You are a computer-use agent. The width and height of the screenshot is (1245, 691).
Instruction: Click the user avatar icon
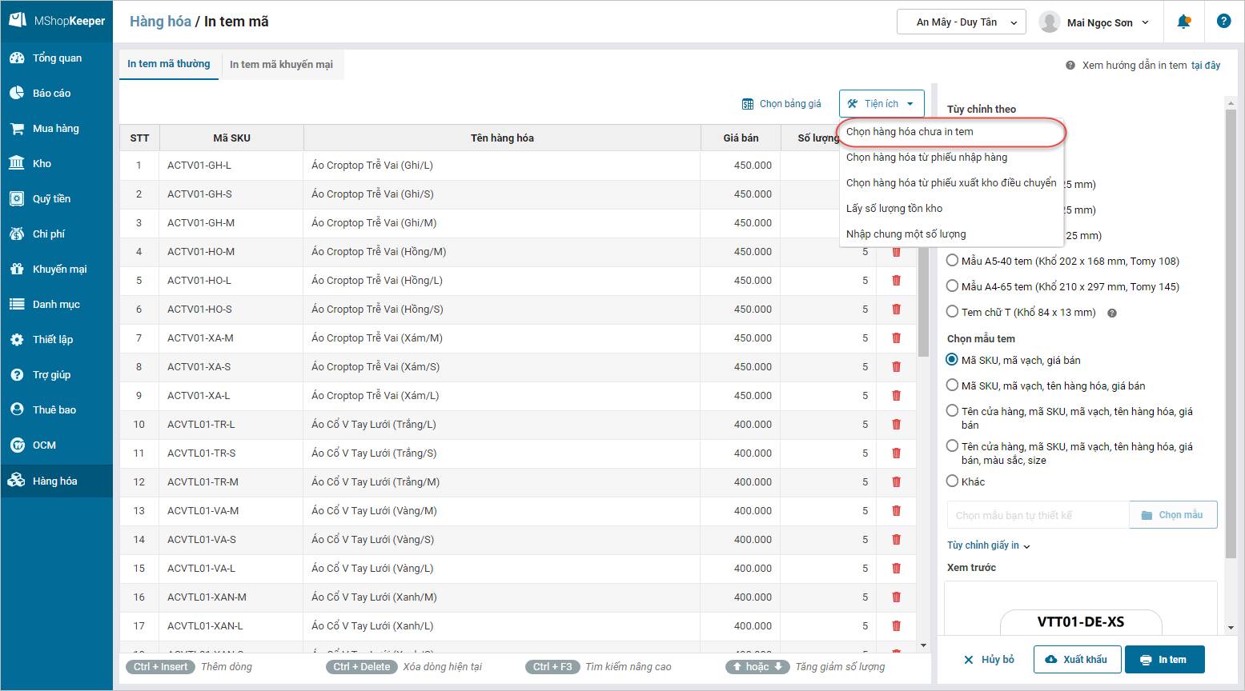pos(1050,22)
